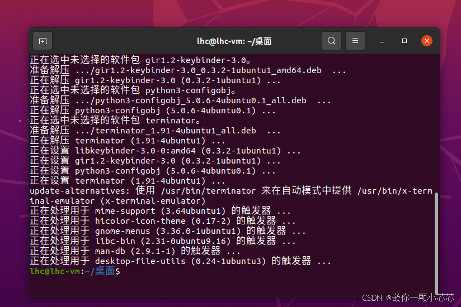The height and width of the screenshot is (307, 461).
Task: Click the update-alternatives output line
Action: 231,196
